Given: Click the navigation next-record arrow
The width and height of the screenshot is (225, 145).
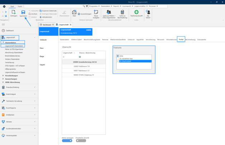Looking at the screenshot, I should point(6,12).
